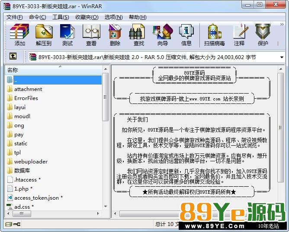Click the comment pane vertical scrollbar thumb
Viewport: 289px width, 232px height.
[280, 128]
